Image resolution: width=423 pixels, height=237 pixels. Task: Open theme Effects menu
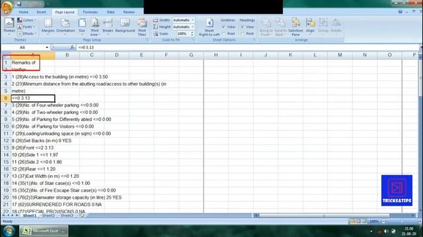point(26,34)
